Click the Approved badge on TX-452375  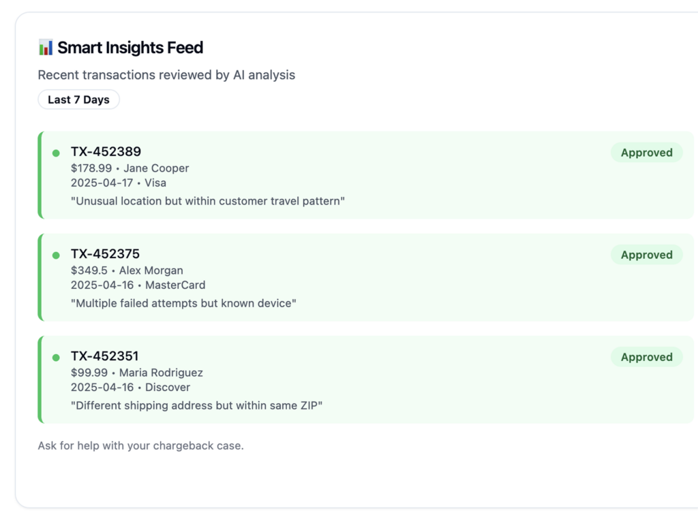646,255
